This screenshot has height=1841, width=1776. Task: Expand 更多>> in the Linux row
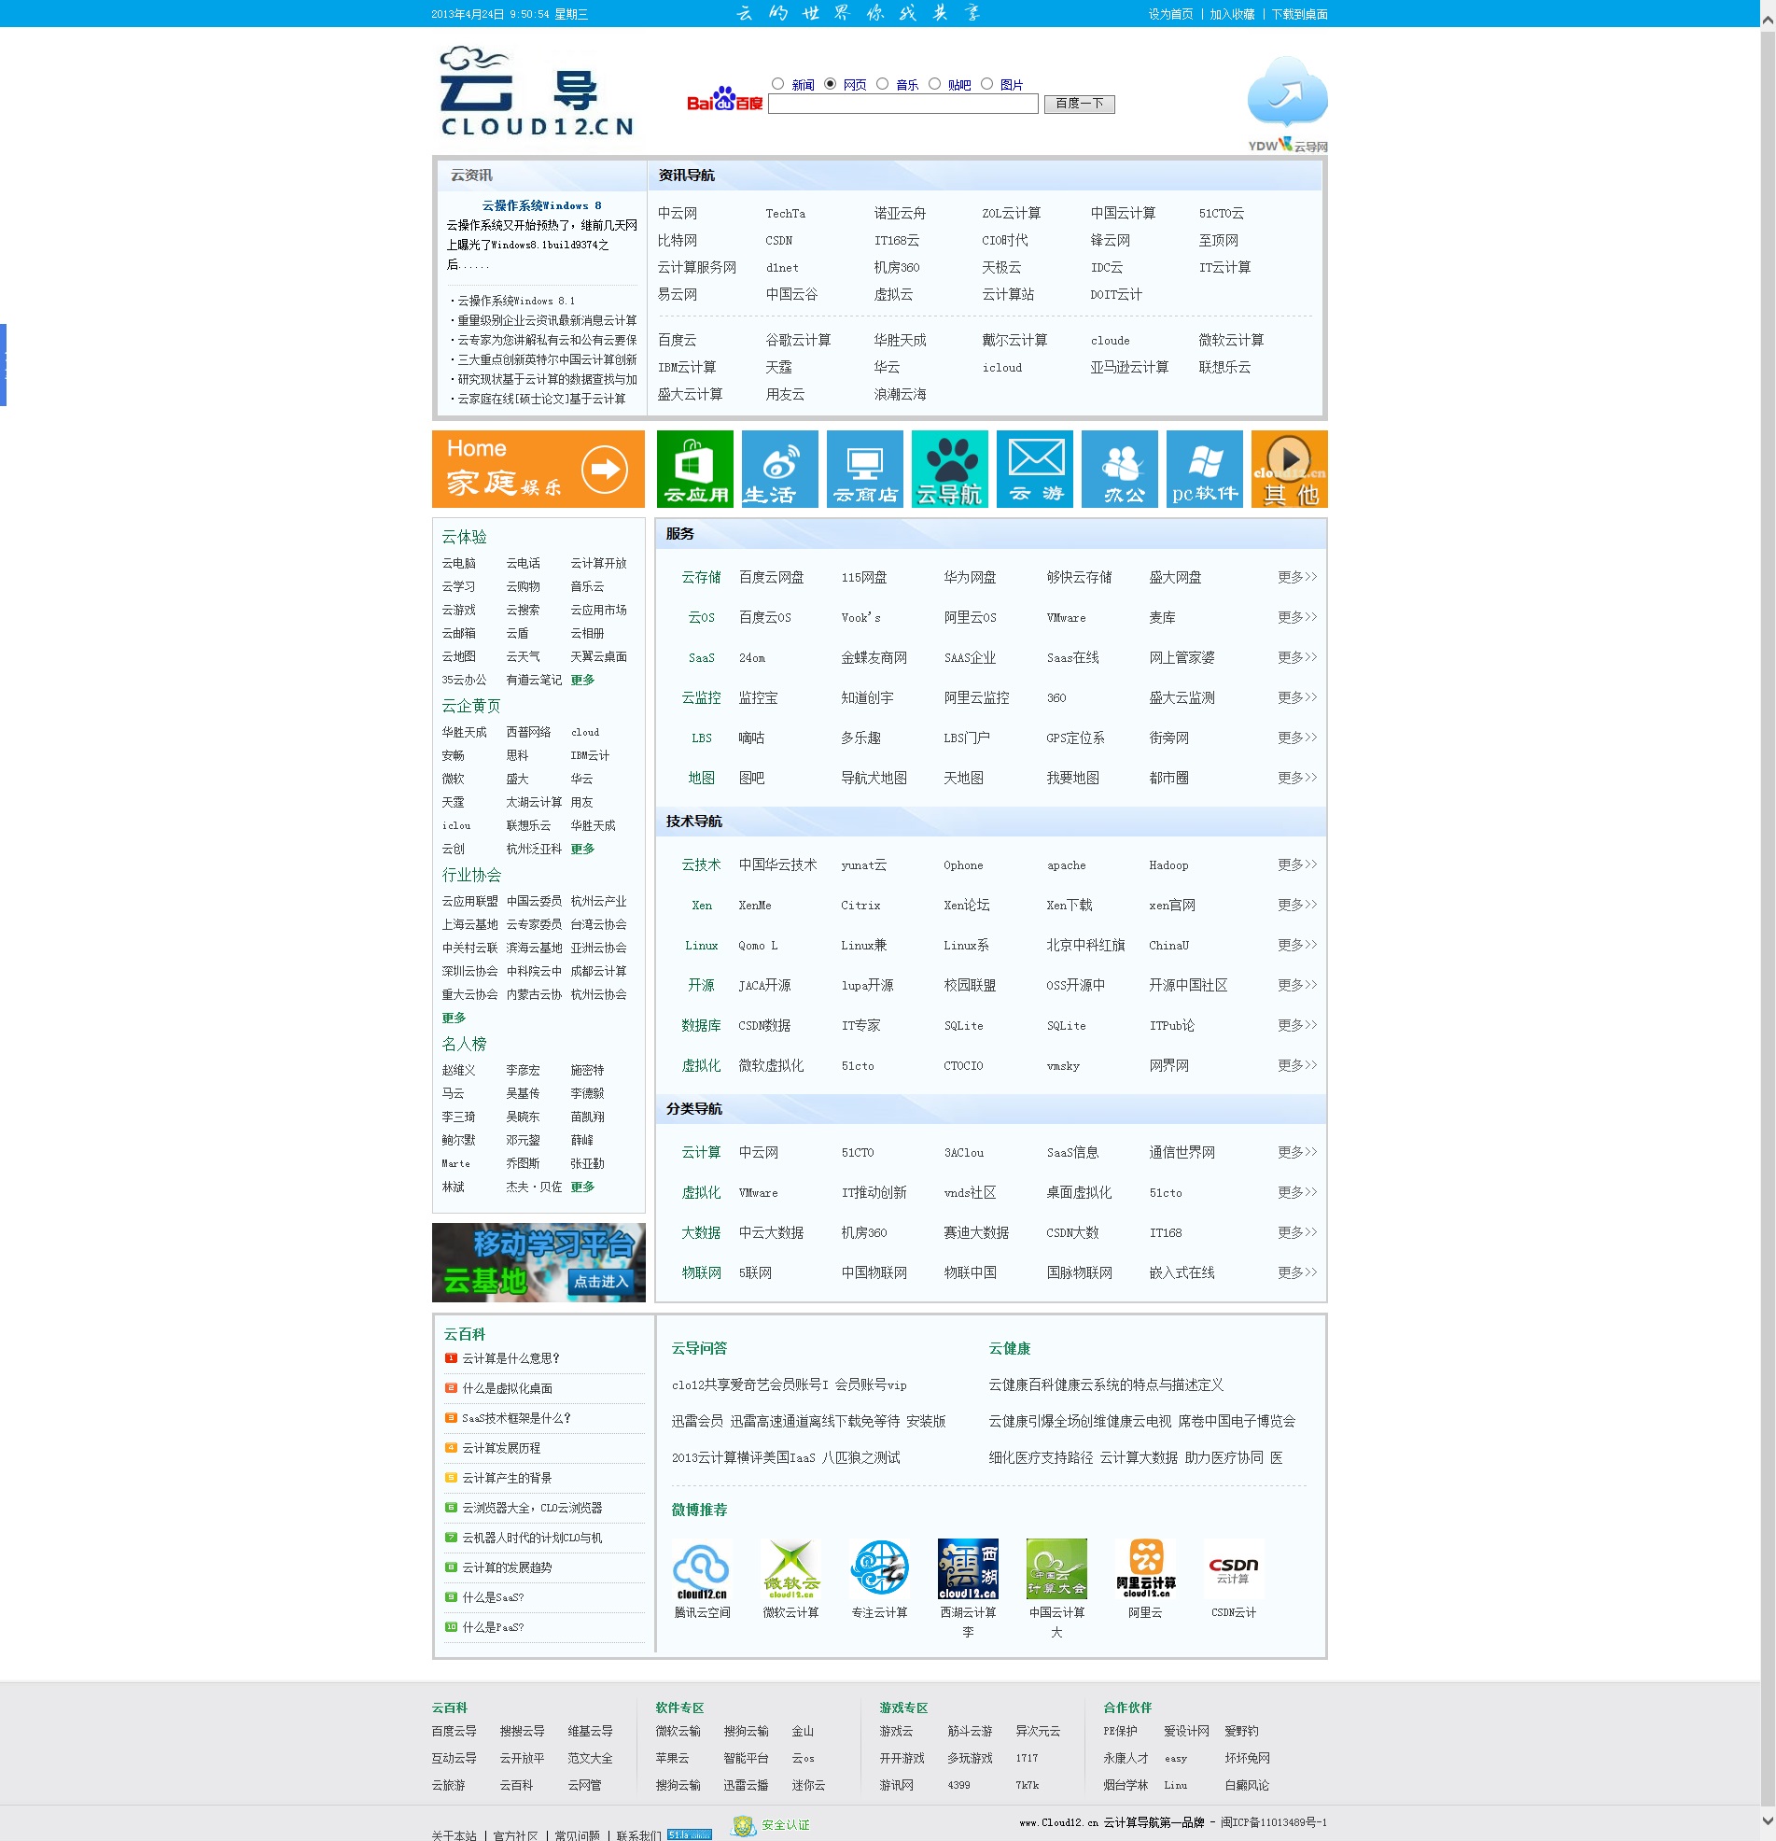1297,946
